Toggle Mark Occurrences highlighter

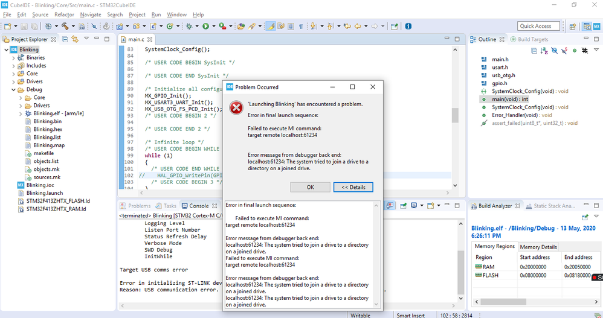tap(271, 26)
